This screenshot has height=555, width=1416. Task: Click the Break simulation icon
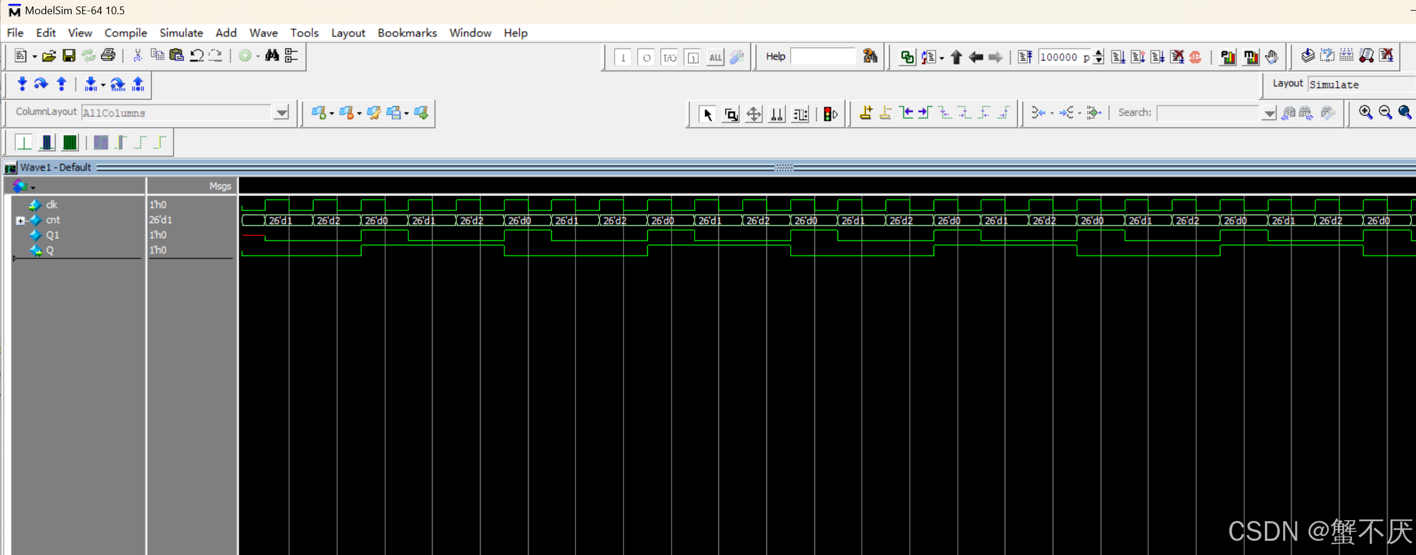[x=1177, y=57]
